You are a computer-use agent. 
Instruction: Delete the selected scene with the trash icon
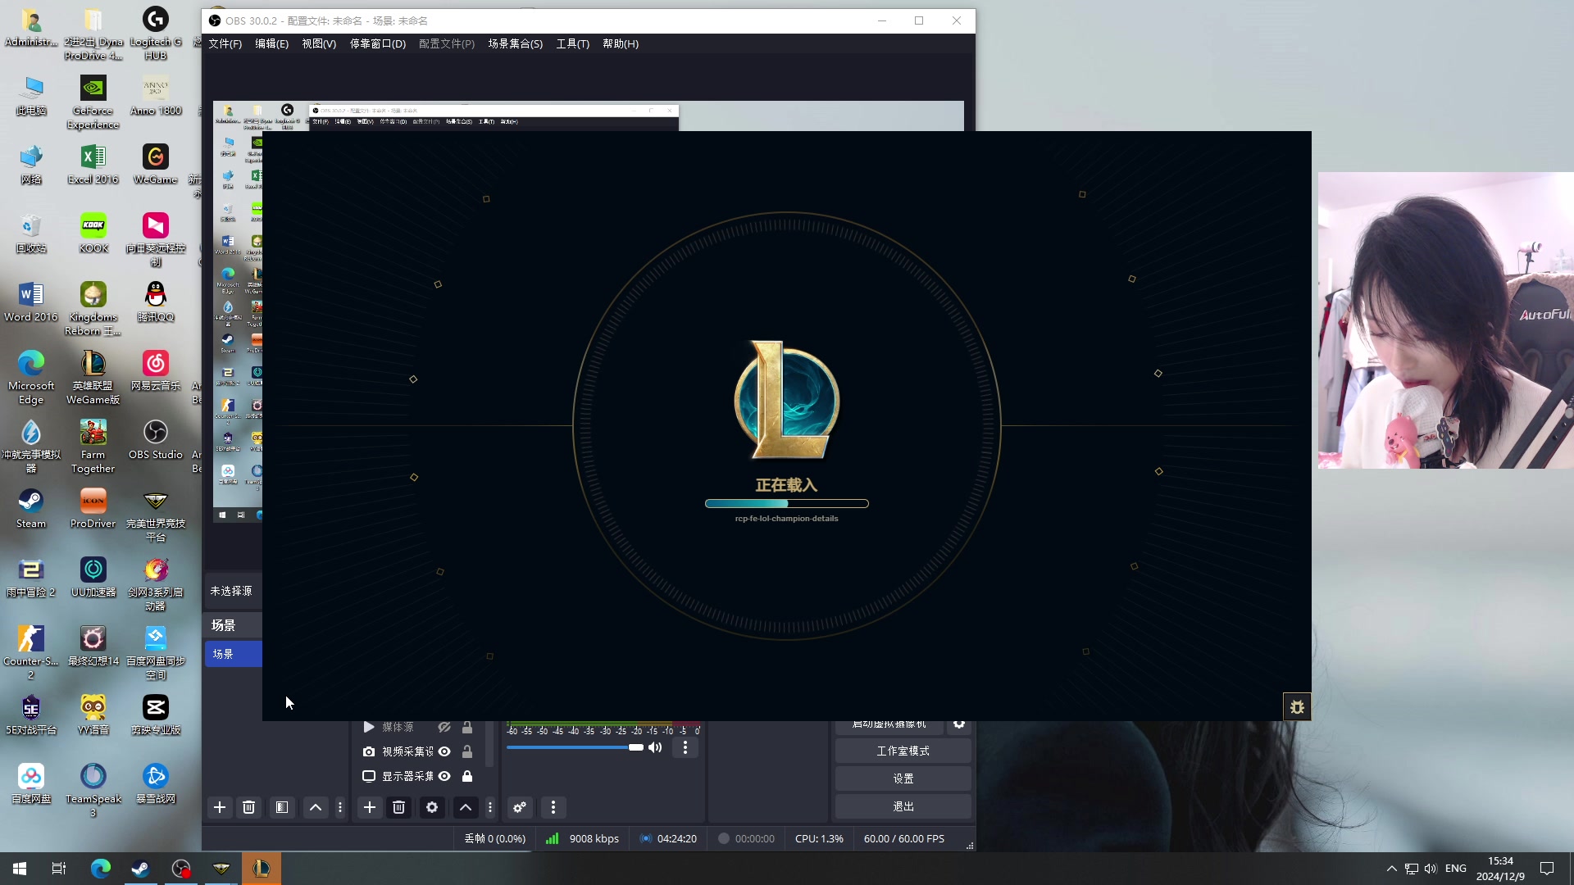[x=249, y=807]
